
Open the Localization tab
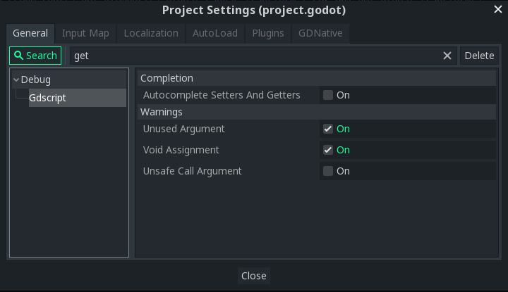coord(151,33)
